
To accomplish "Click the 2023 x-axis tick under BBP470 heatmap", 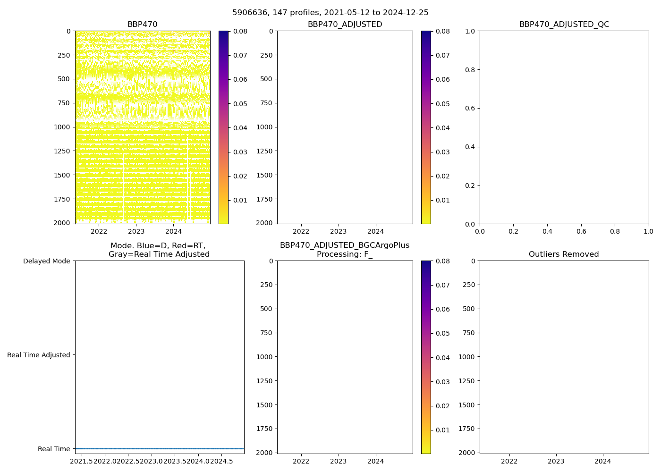I will [136, 231].
